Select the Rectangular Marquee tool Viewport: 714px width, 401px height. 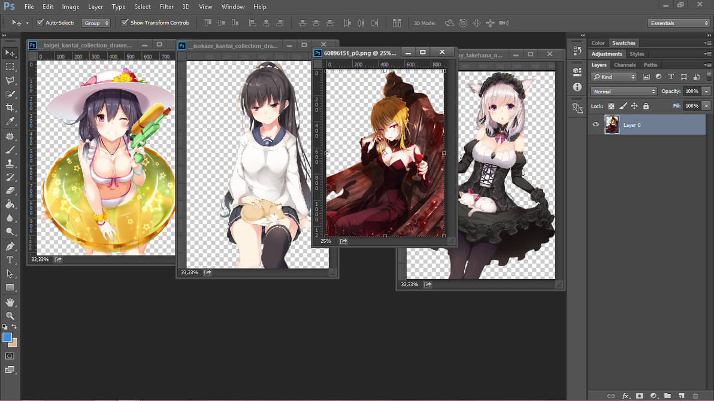click(10, 67)
